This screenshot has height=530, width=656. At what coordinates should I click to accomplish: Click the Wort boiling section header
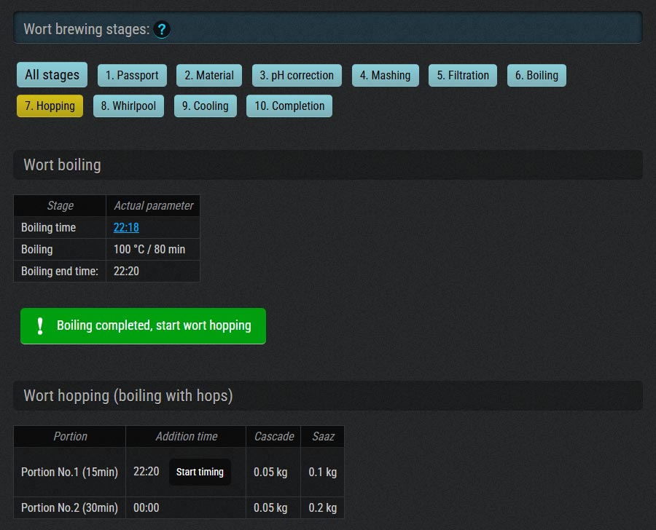point(62,165)
